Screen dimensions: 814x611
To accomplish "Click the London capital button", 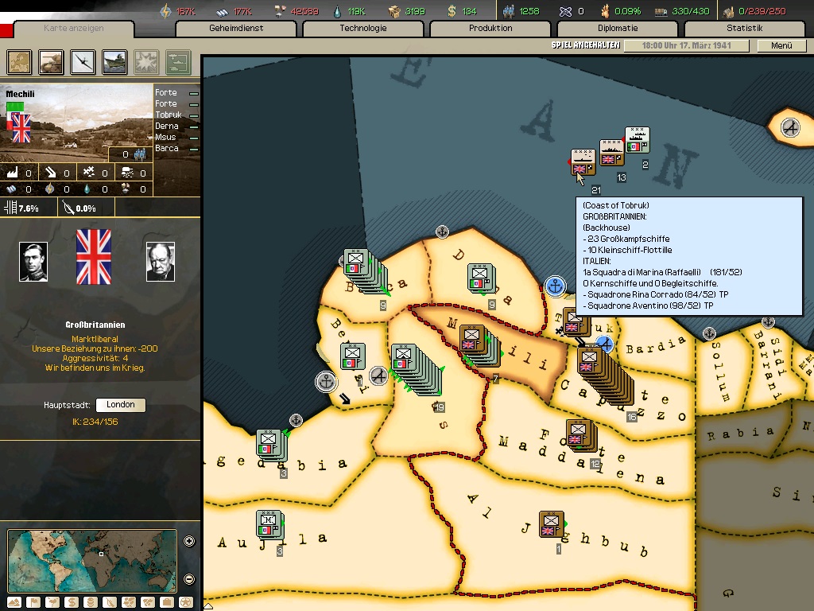I will coord(120,405).
